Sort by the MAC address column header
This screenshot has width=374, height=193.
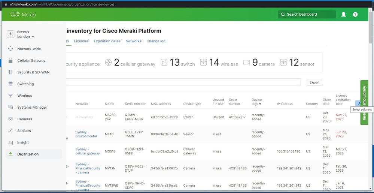point(161,104)
